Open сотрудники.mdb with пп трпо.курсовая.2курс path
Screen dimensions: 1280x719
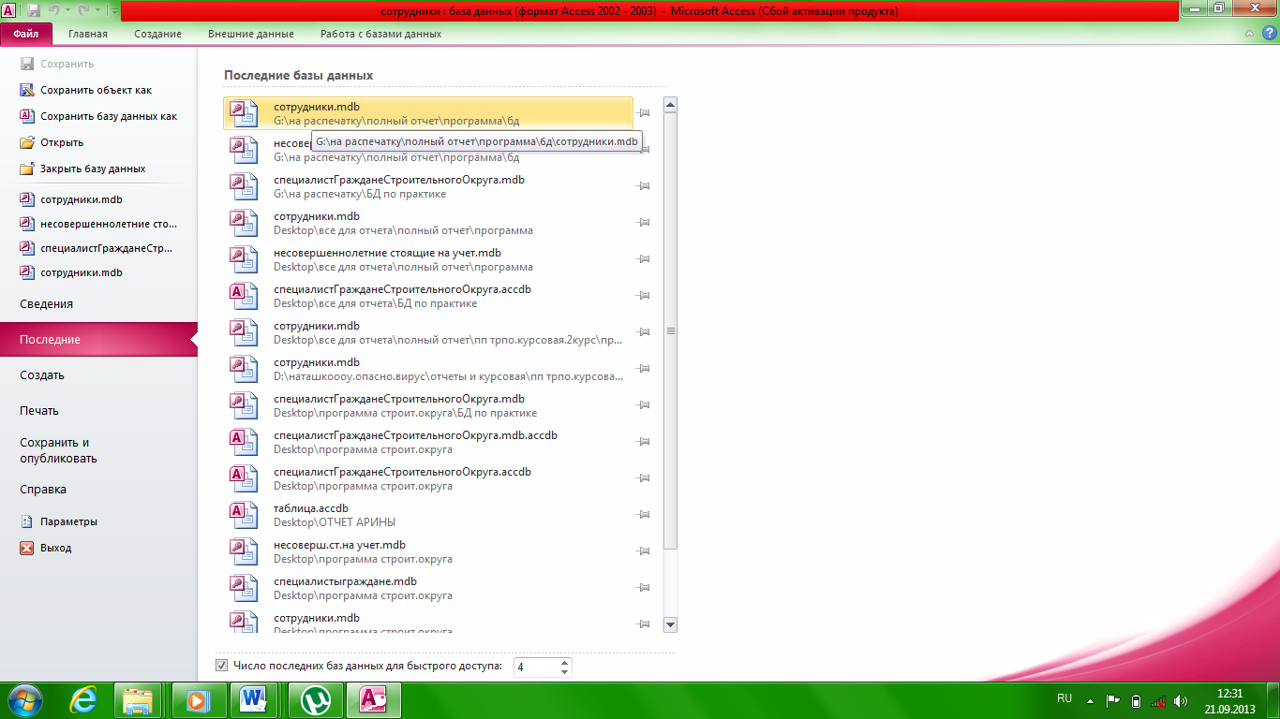(x=428, y=332)
